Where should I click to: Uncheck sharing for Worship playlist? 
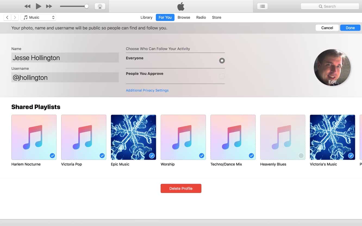[x=201, y=155]
